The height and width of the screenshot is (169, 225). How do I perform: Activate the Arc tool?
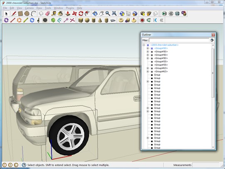(33, 14)
